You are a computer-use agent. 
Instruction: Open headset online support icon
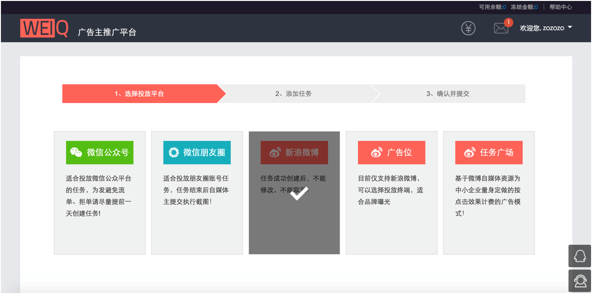[579, 280]
